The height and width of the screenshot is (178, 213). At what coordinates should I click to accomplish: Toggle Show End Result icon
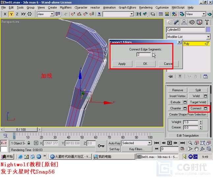(180, 77)
